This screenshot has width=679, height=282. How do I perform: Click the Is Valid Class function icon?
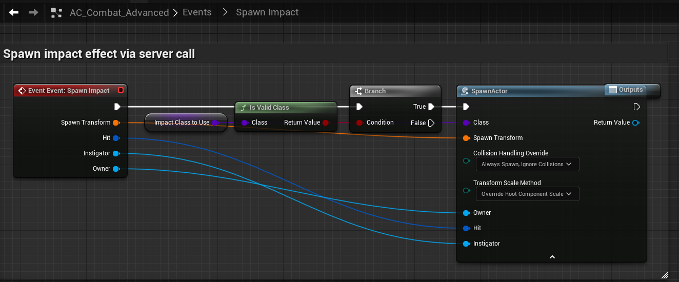point(244,108)
